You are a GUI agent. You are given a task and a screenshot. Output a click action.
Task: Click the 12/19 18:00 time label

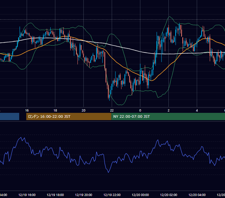[55, 195]
